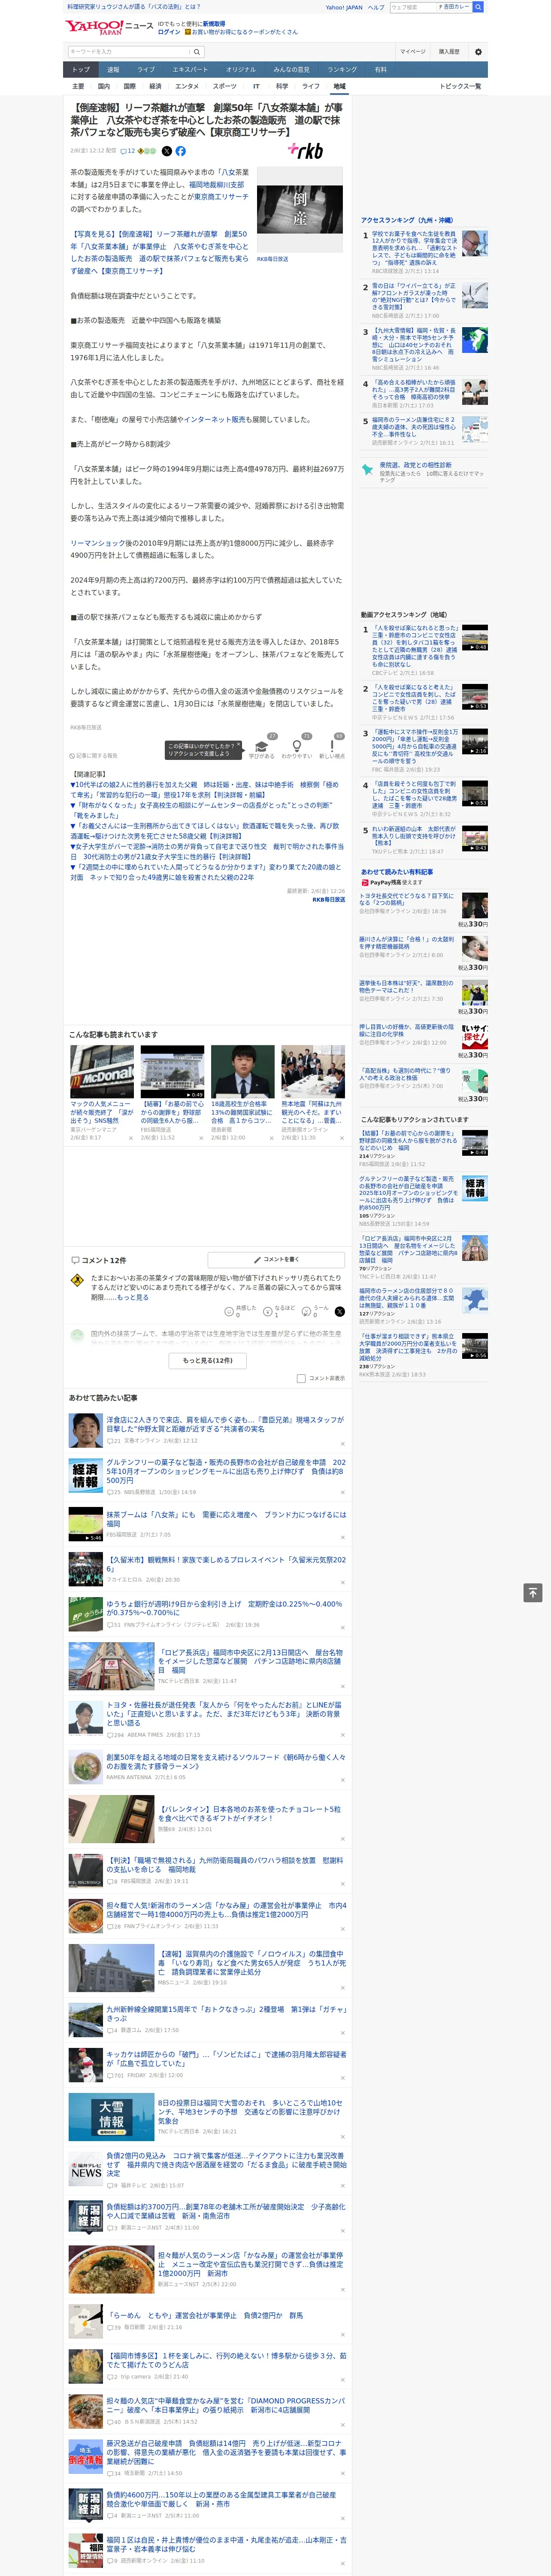Open paid article トヨタ社長交代でどうなる
The width and height of the screenshot is (551, 2576).
coord(407,900)
